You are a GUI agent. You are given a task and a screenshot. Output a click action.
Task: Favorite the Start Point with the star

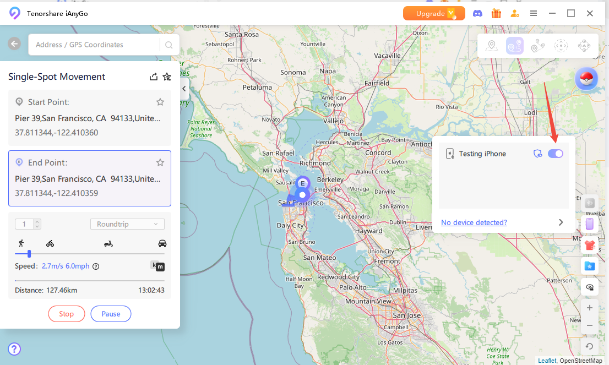[160, 102]
